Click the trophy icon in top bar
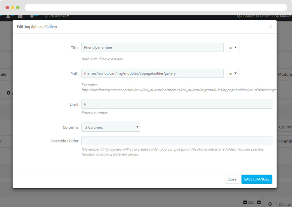The image size is (292, 207). (x=32, y=17)
